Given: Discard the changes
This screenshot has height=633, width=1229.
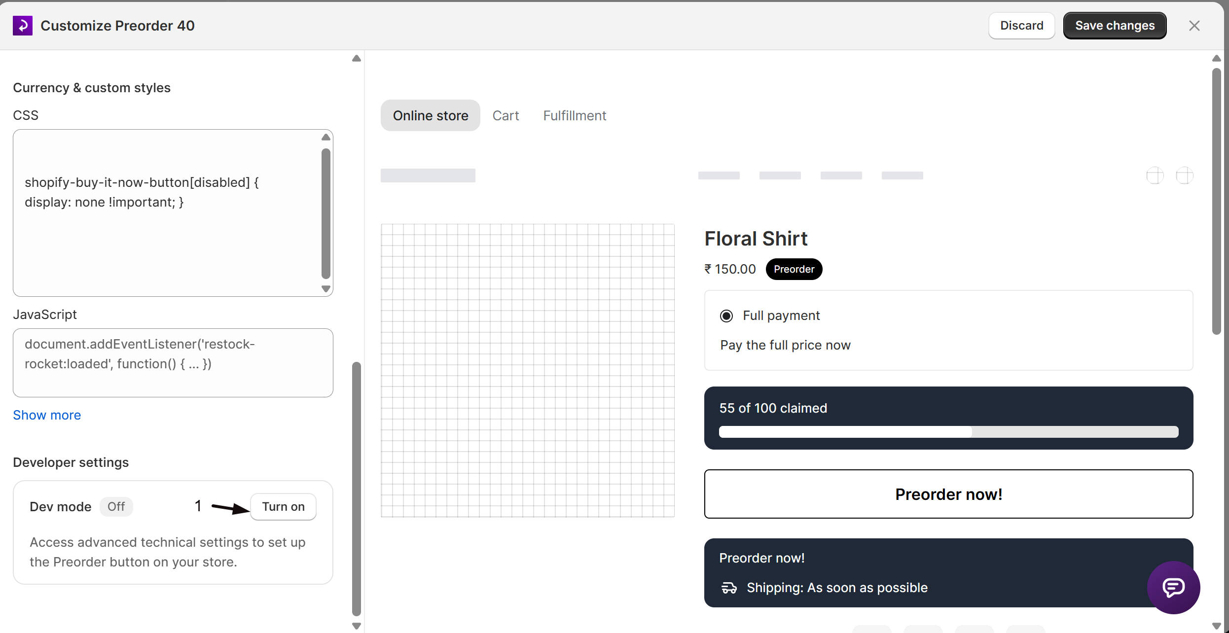Looking at the screenshot, I should 1021,26.
